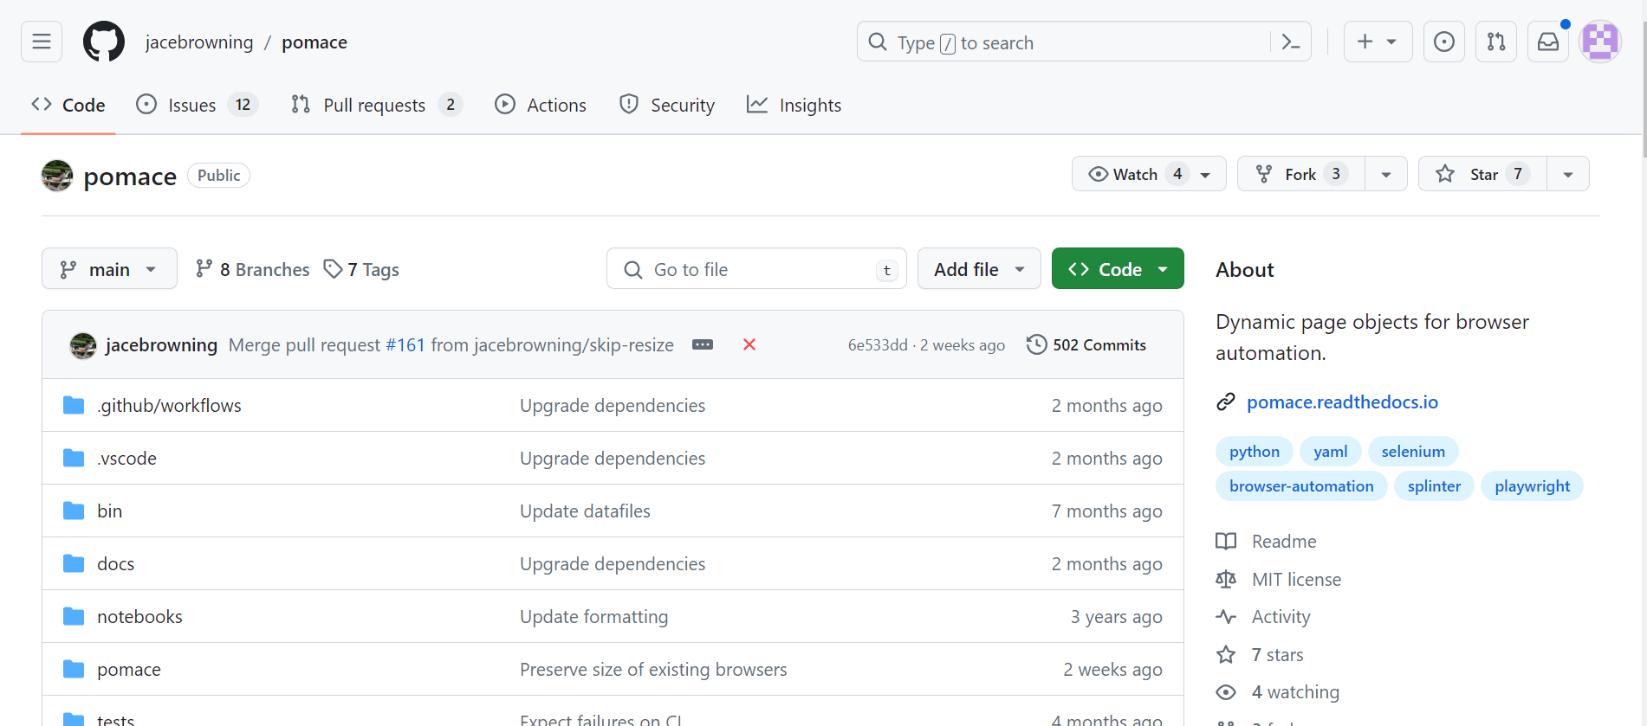
Task: Open the command palette icon
Action: pos(1290,42)
